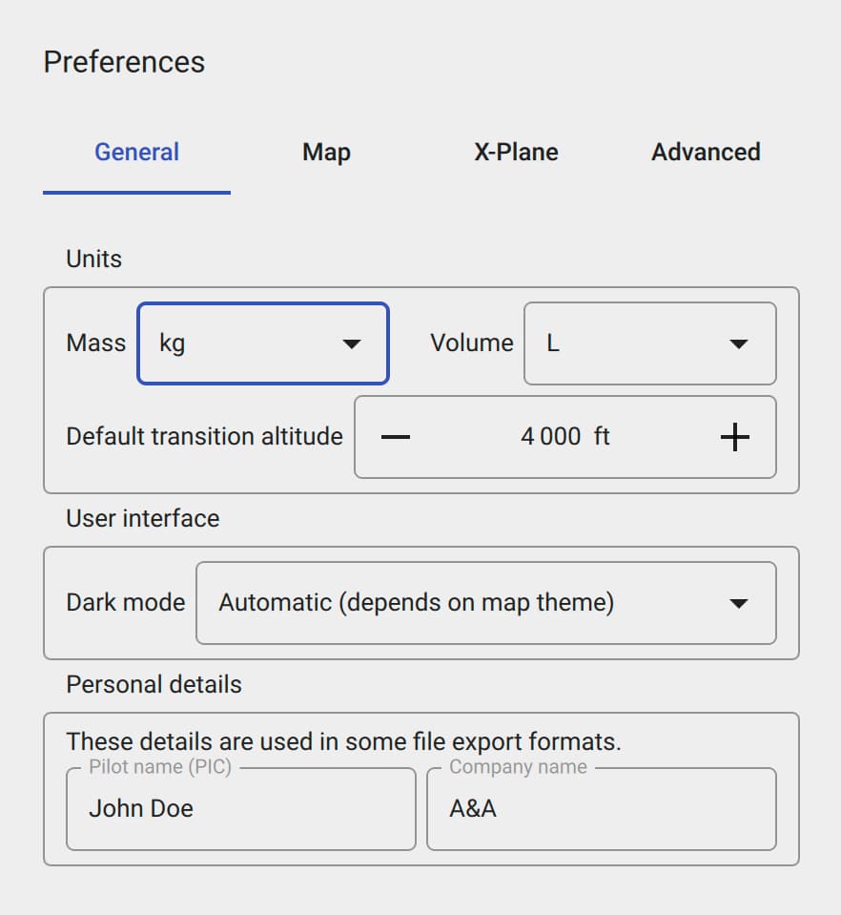Click inside the Pilot name field

[240, 809]
